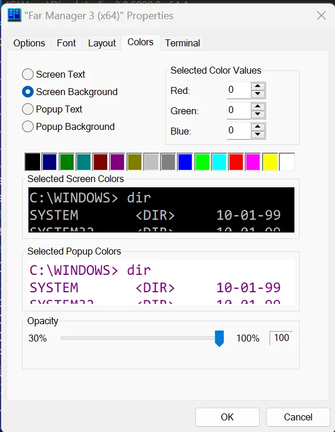Pick the yellow color swatch
Screen dimensions: 335x432
tap(270, 162)
